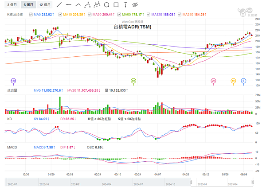Click the MA5 212.02 value
Image resolution: width=266 pixels, height=191 pixels.
pos(44,15)
